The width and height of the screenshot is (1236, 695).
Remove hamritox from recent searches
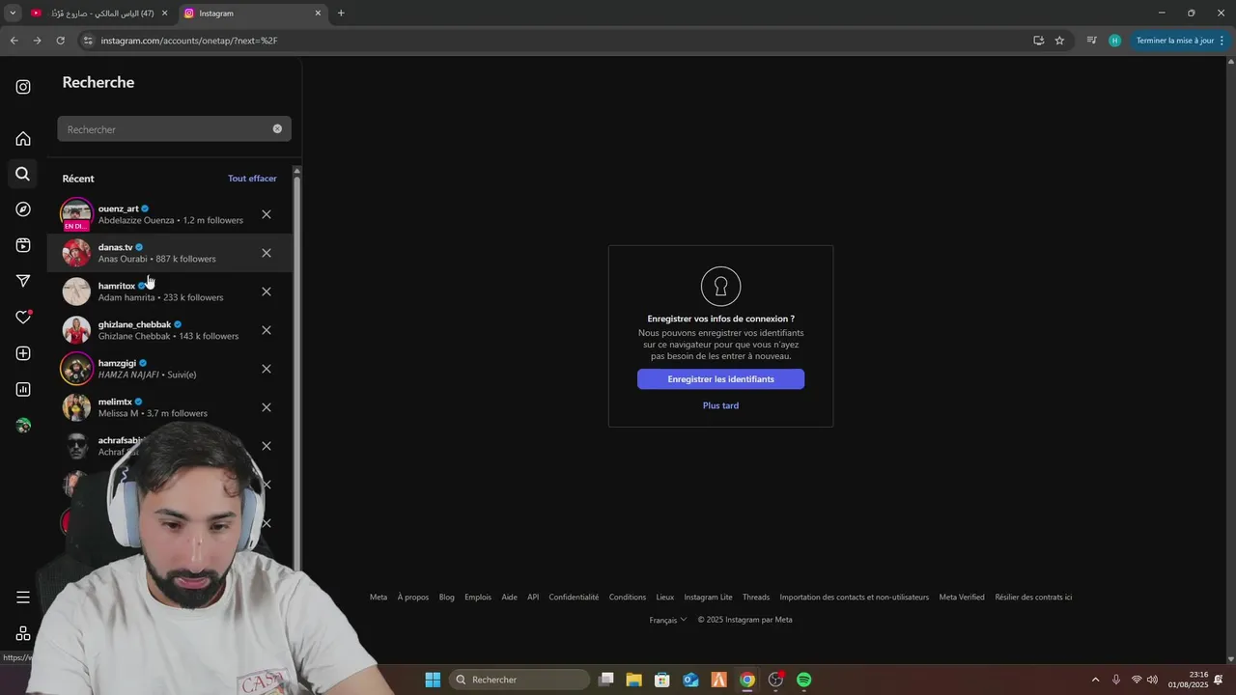pyautogui.click(x=267, y=292)
